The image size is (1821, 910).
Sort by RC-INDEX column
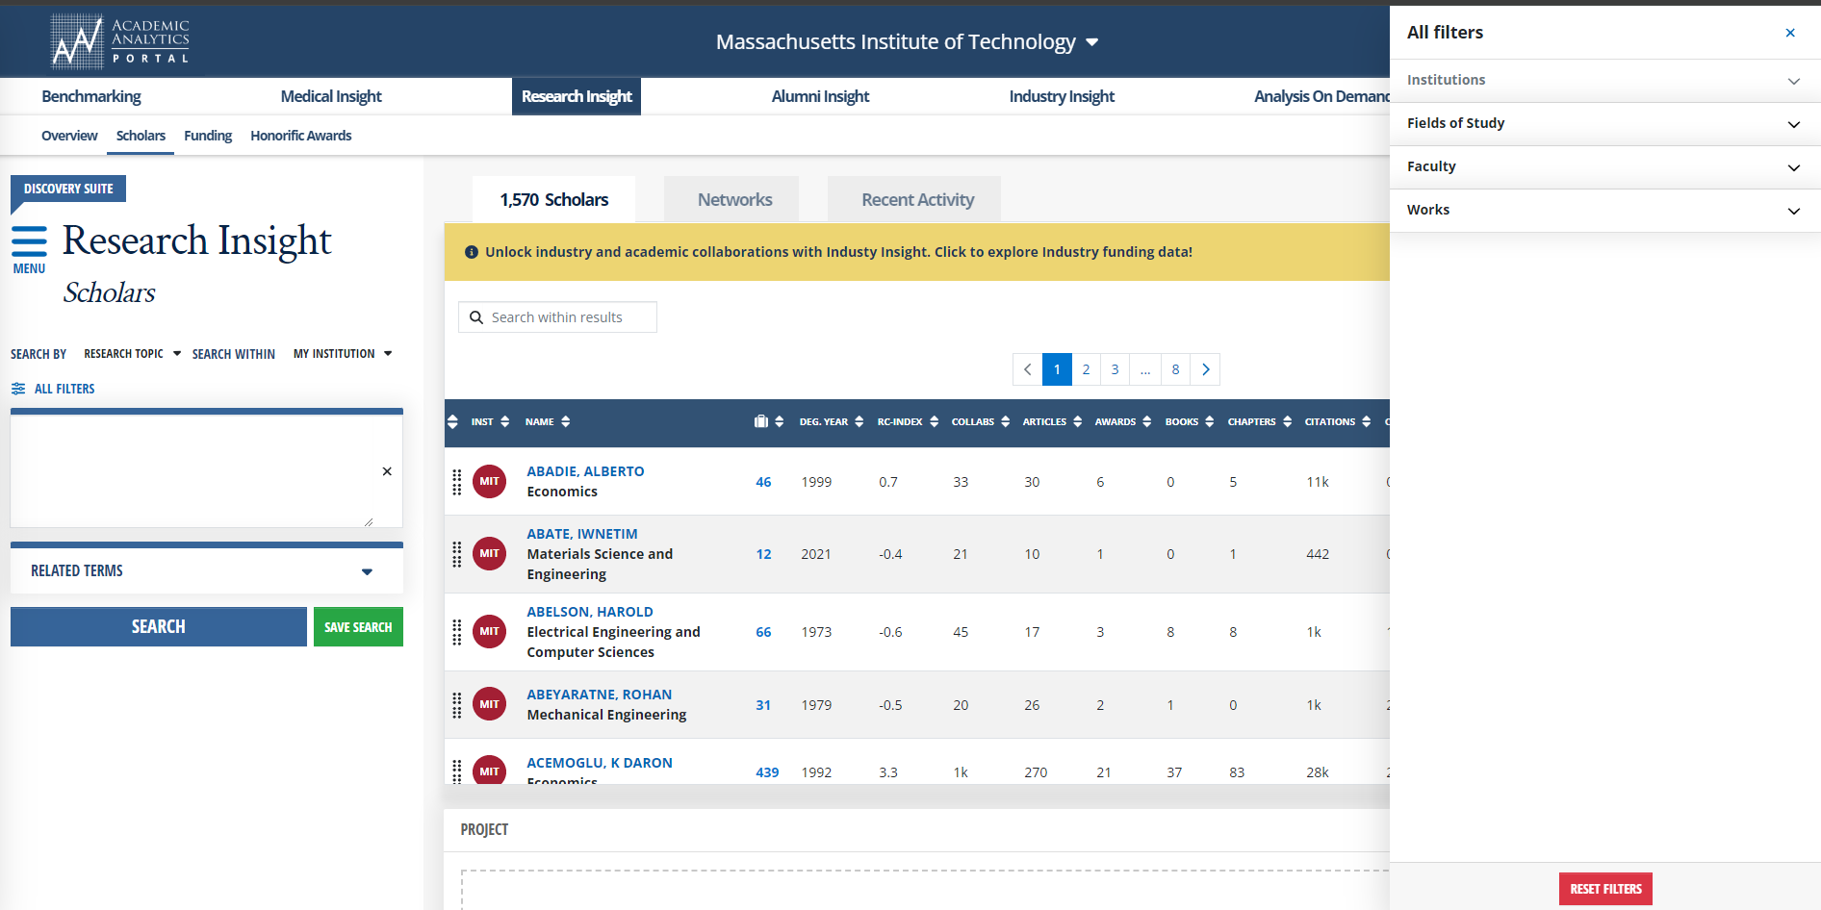(908, 421)
